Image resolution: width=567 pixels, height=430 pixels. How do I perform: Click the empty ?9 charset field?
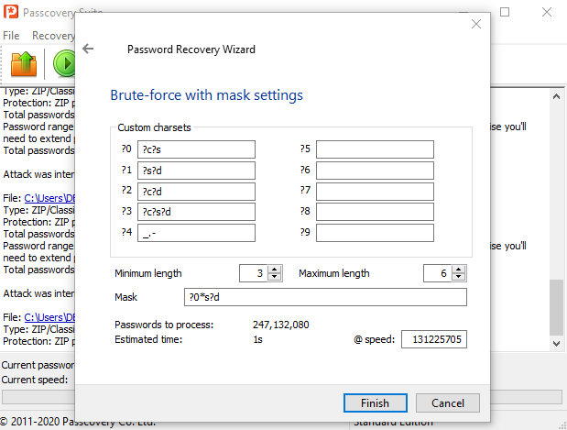pos(375,233)
